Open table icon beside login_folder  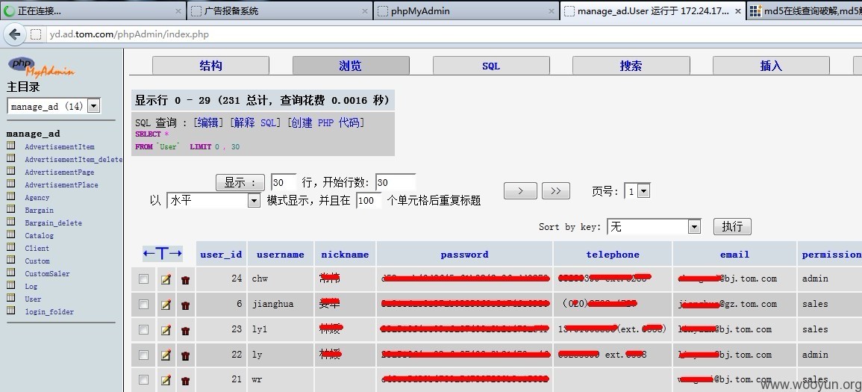(10, 311)
